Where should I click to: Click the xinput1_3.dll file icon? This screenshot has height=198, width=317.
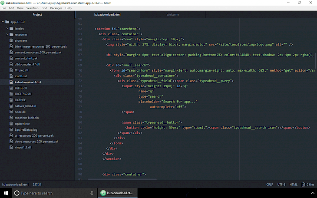click(11, 147)
